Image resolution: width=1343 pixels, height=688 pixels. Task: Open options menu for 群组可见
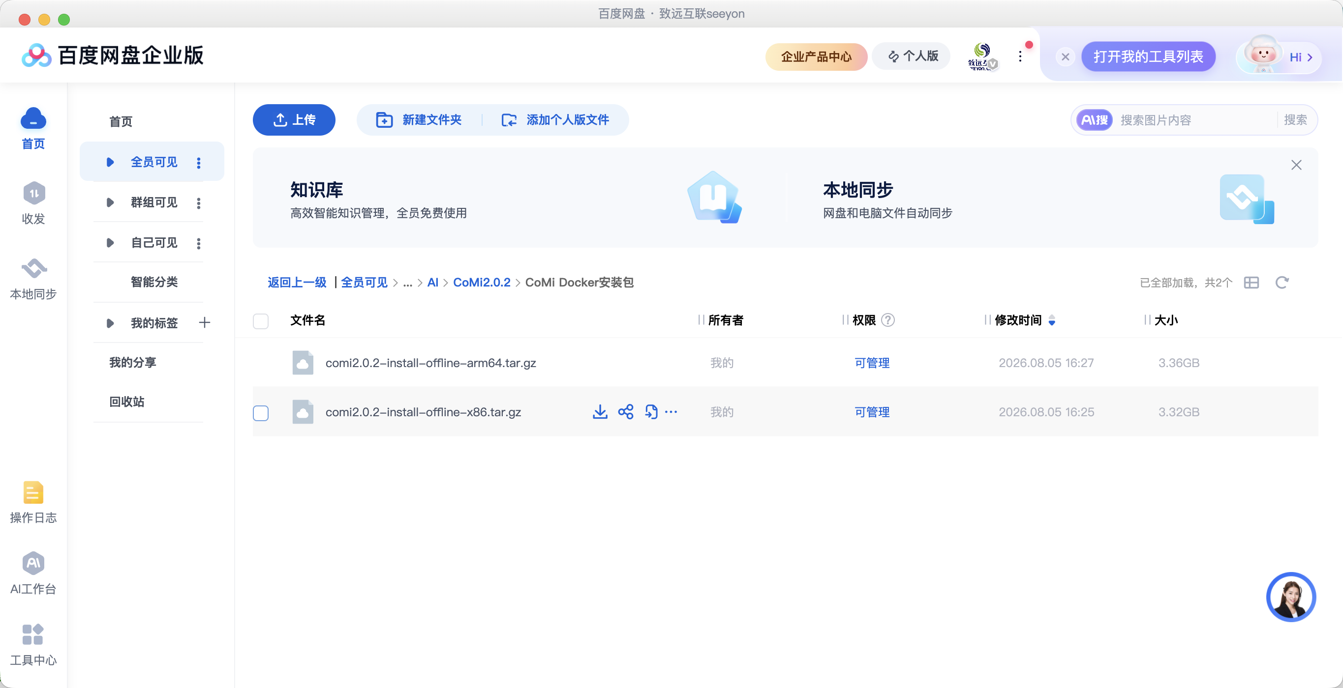pyautogui.click(x=199, y=202)
